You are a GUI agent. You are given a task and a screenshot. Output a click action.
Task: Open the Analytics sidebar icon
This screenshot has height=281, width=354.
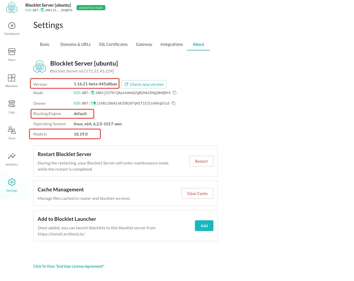pyautogui.click(x=12, y=156)
